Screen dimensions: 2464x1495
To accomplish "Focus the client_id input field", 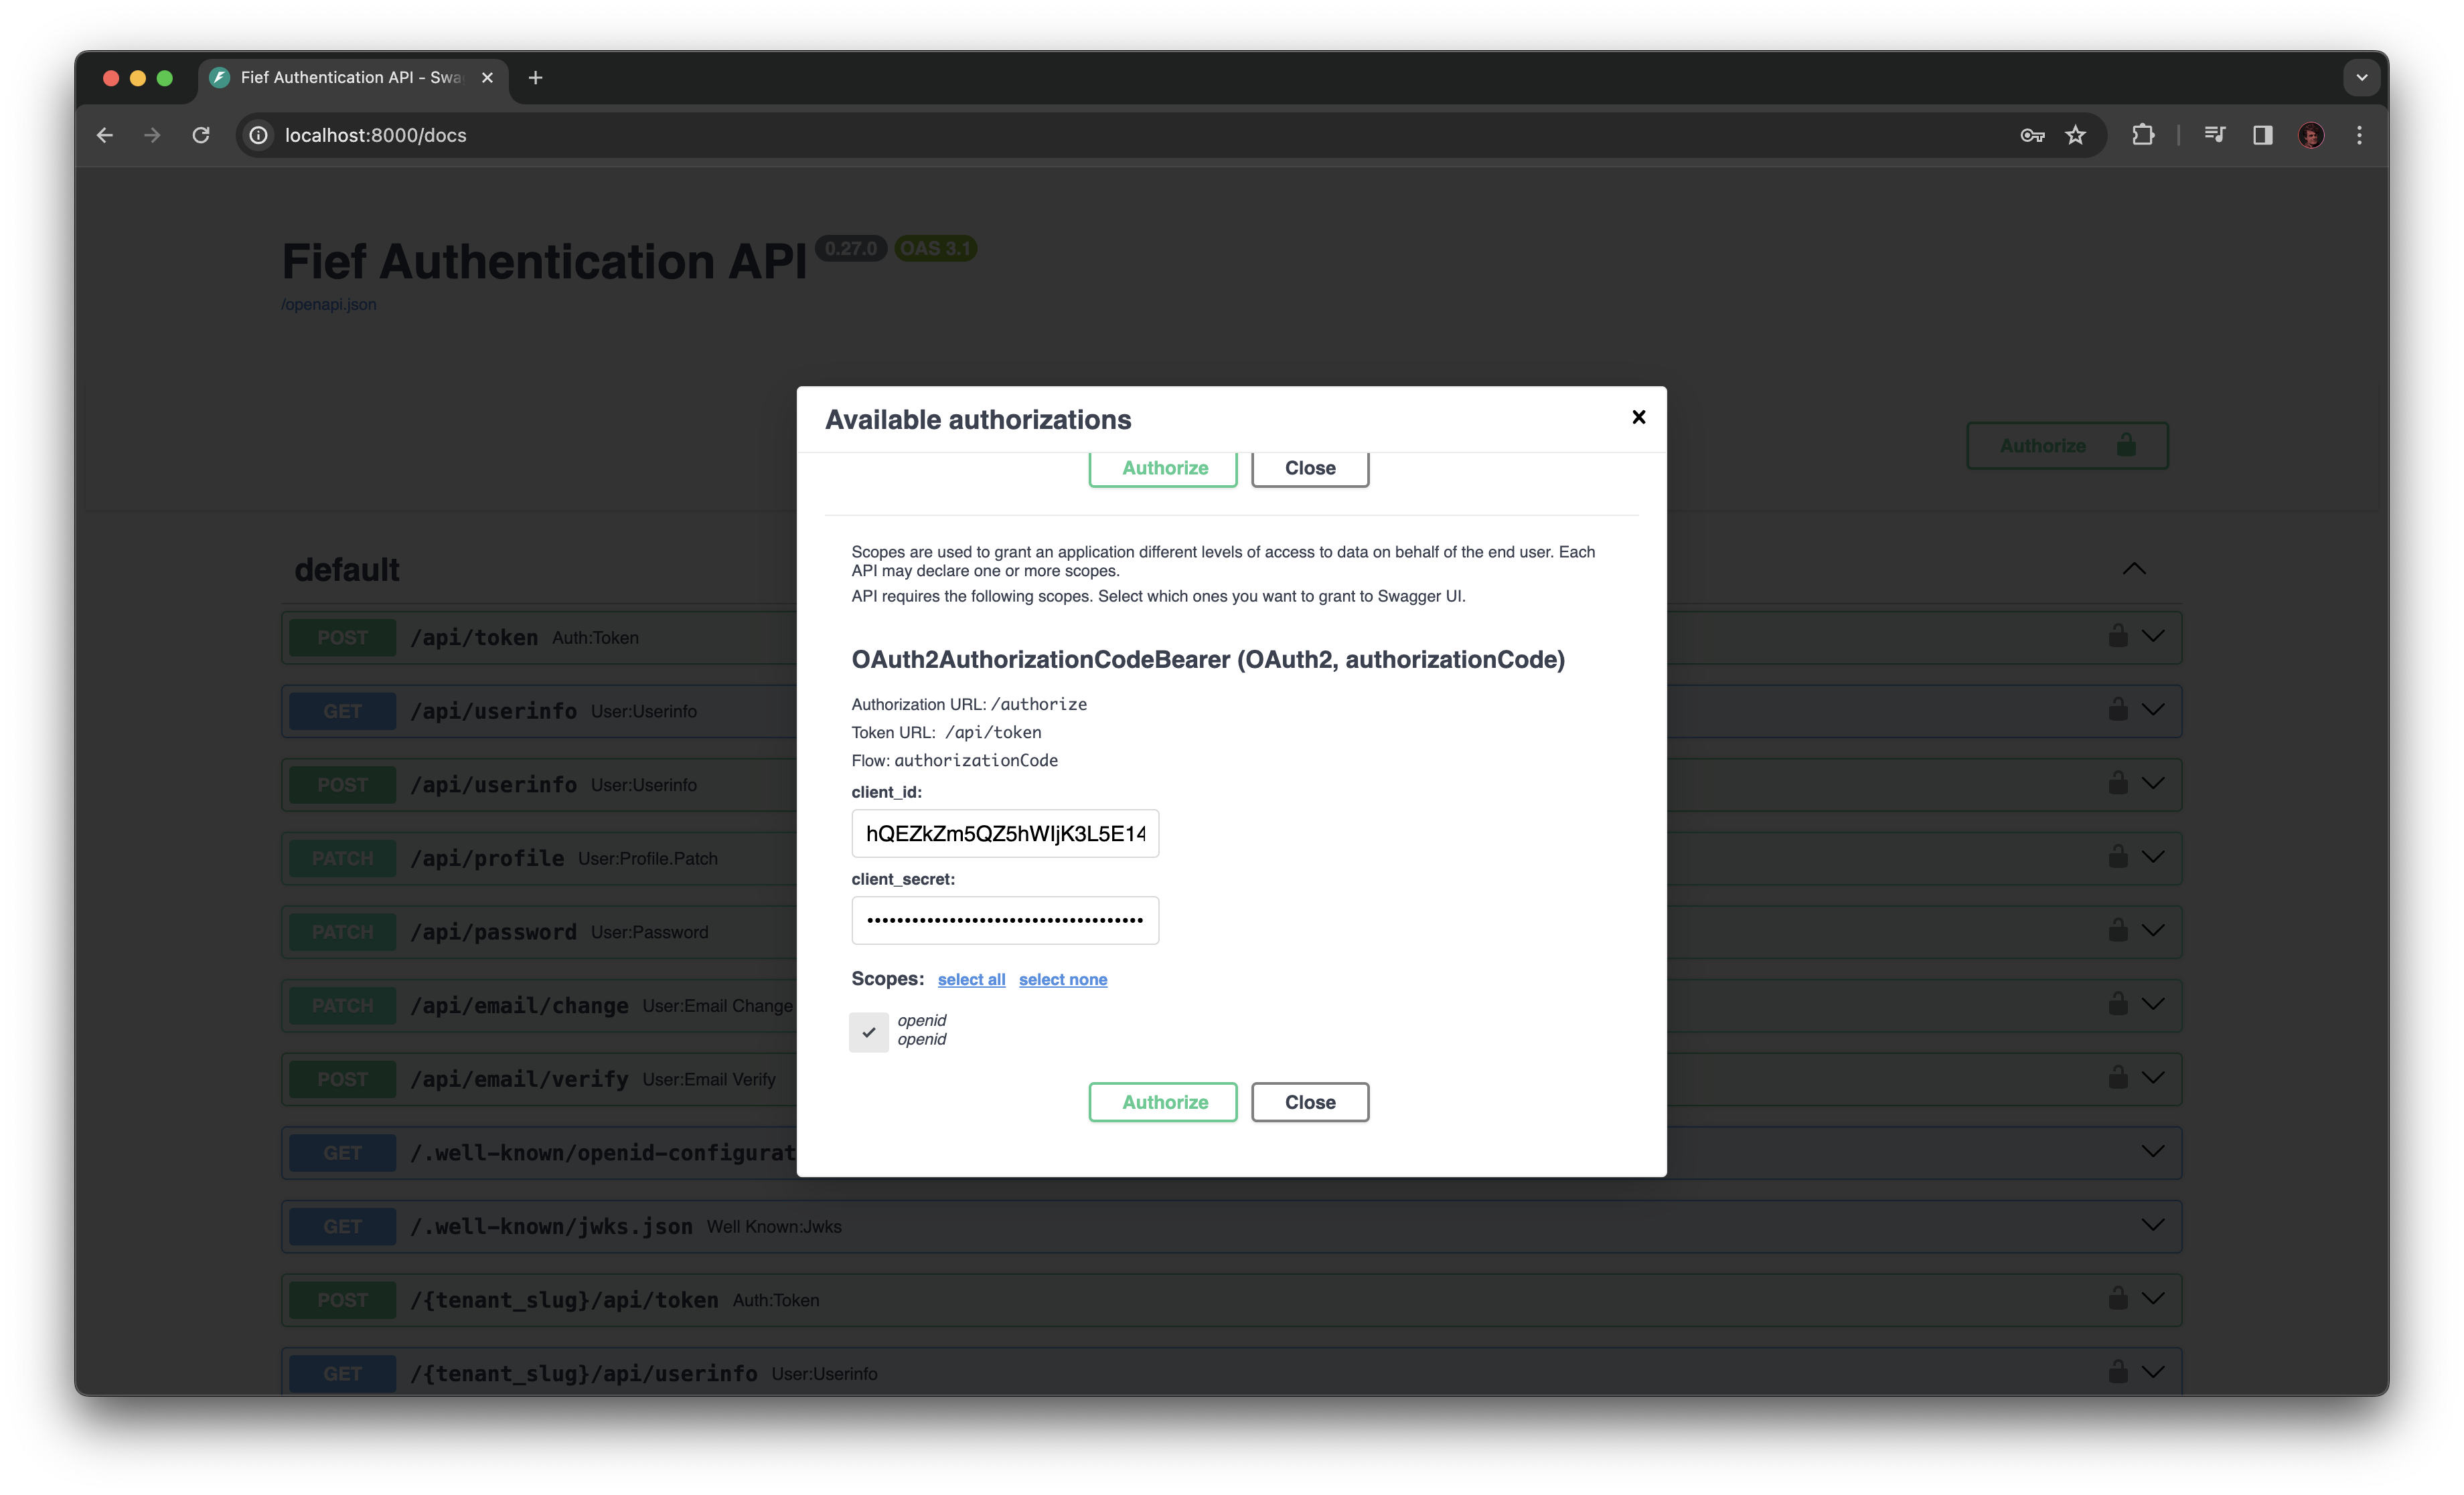I will click(1005, 833).
